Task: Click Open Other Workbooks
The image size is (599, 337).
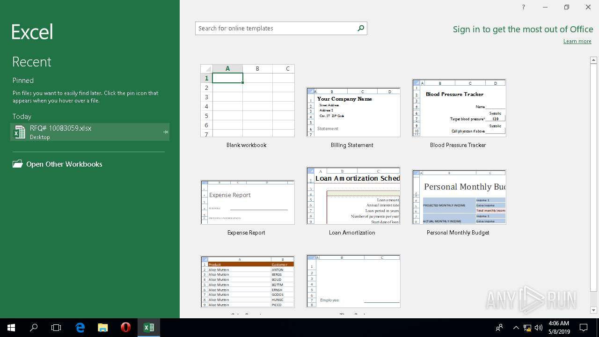Action: click(64, 164)
